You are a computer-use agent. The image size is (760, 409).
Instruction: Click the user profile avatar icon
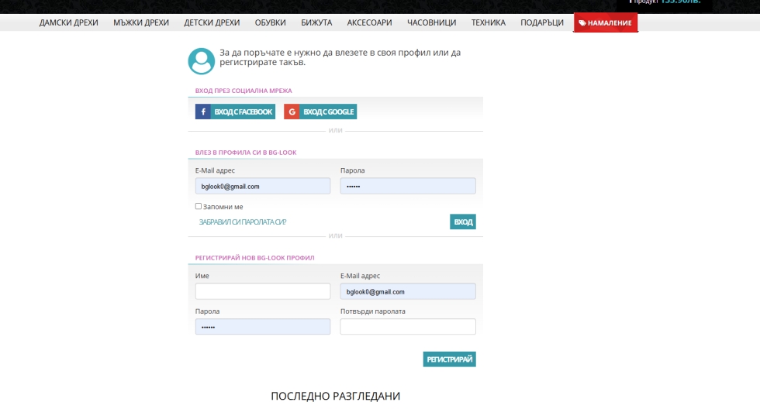click(x=201, y=61)
